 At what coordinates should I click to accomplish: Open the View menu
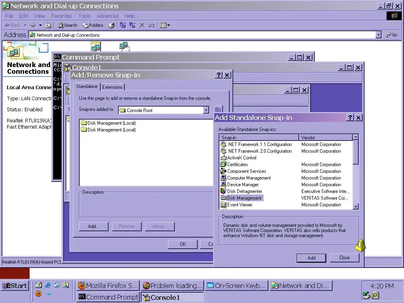pyautogui.click(x=39, y=16)
